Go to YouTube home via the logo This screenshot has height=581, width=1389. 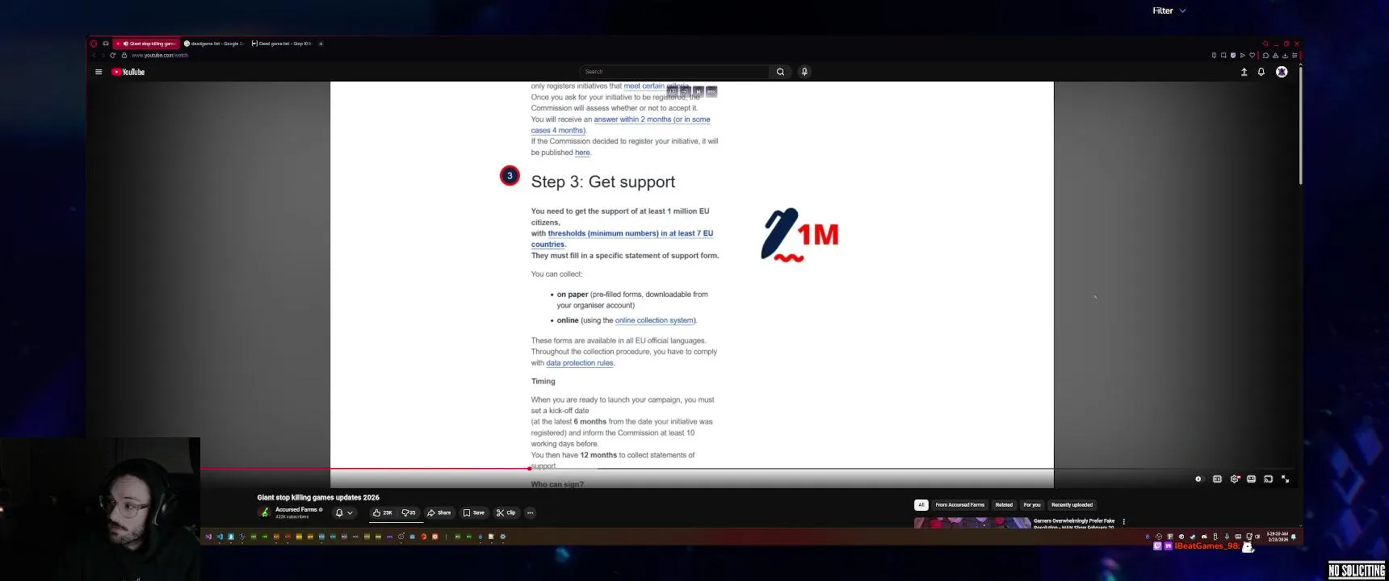coord(128,72)
